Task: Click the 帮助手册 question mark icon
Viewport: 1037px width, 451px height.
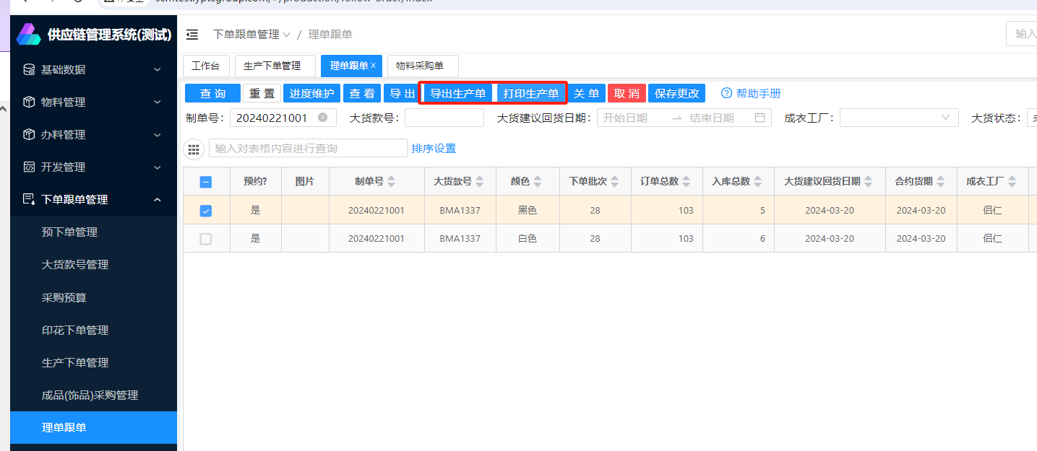Action: 727,93
